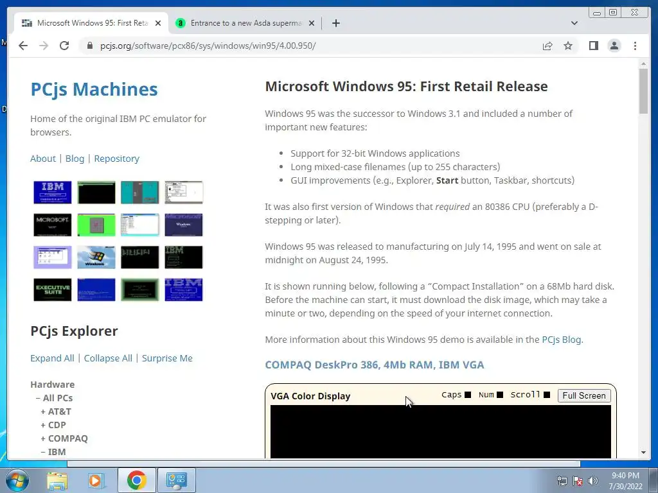Open the Chrome three-dot menu

coord(635,46)
